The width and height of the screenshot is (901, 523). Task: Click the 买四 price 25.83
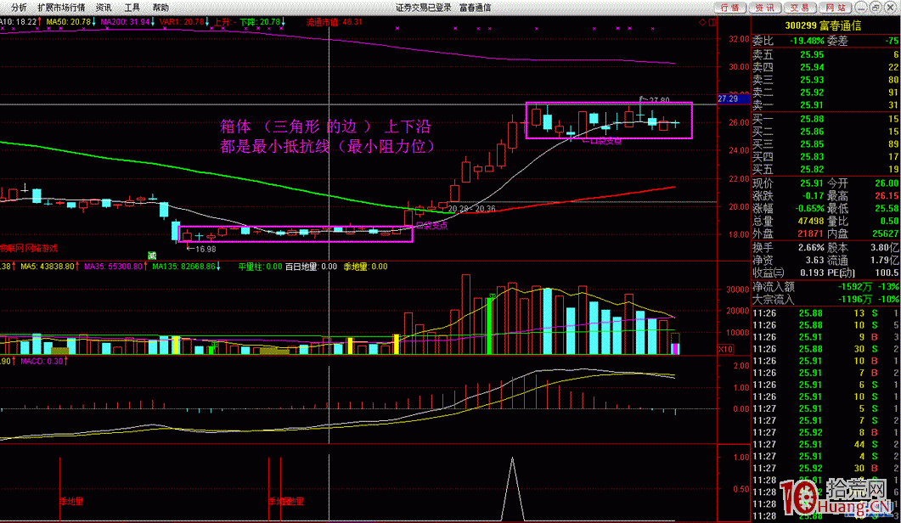812,157
